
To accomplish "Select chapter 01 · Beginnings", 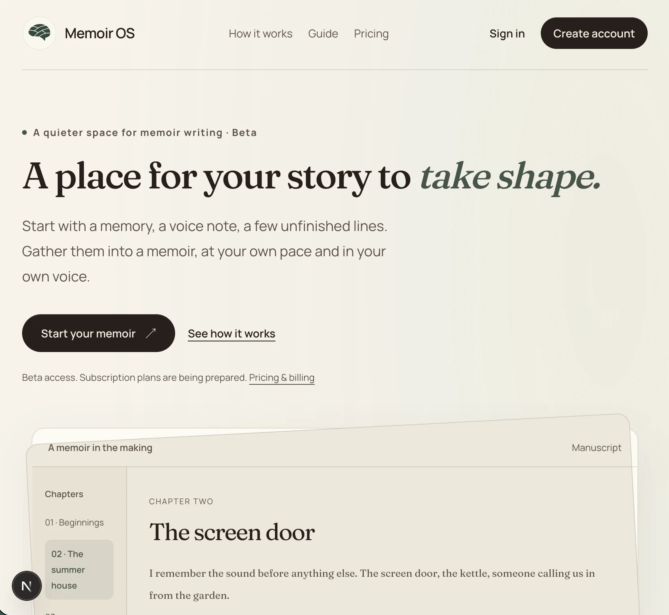I will pyautogui.click(x=74, y=522).
